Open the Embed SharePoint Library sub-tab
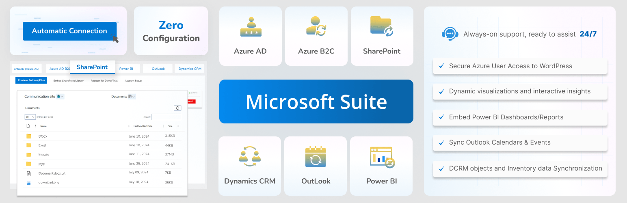Viewport: 627px width, 203px height. (69, 81)
